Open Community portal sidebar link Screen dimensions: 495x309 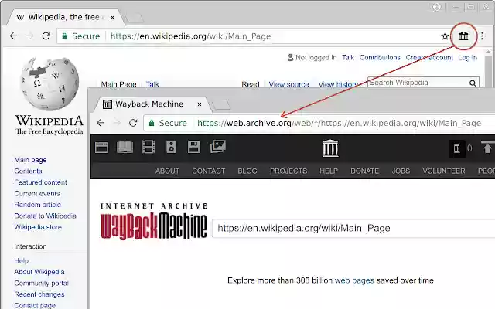pyautogui.click(x=41, y=284)
